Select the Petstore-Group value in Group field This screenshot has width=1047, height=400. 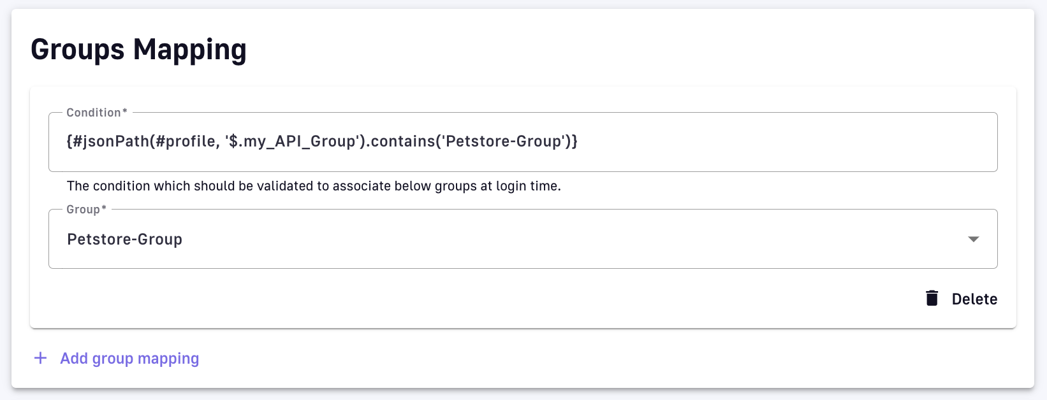125,239
